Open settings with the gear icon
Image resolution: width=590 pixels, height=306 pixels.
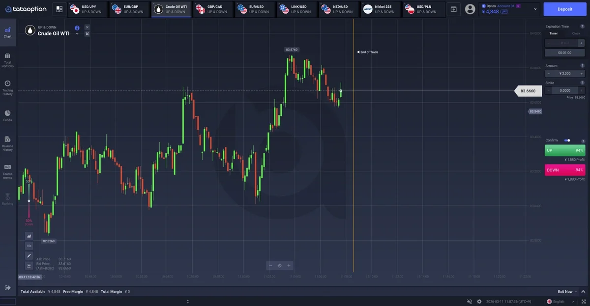[x=479, y=301]
